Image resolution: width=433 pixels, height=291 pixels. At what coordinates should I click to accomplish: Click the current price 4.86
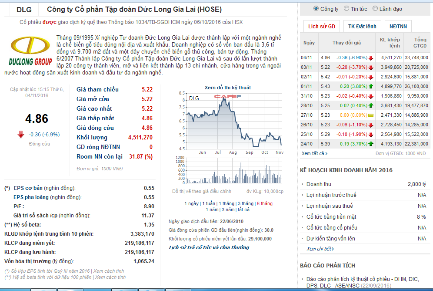tap(37, 118)
